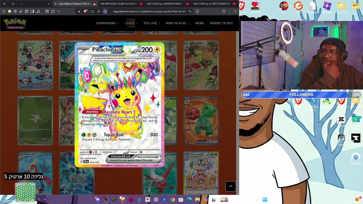
Task: Open Microsoft Edge from the taskbar
Action: [x=189, y=200]
